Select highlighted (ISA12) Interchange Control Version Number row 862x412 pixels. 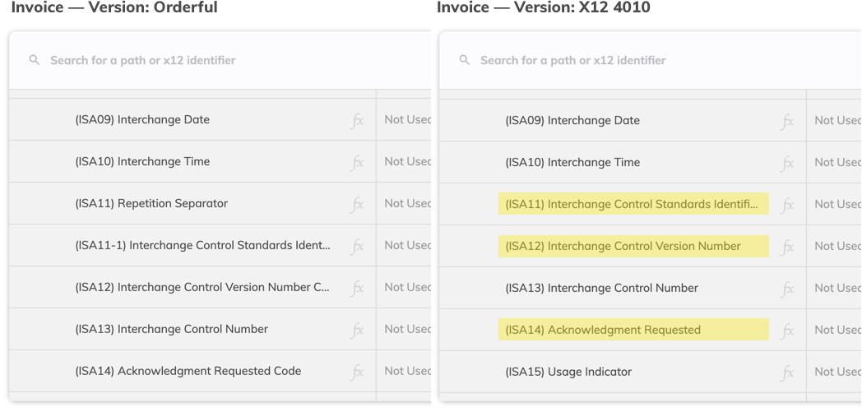(x=633, y=246)
